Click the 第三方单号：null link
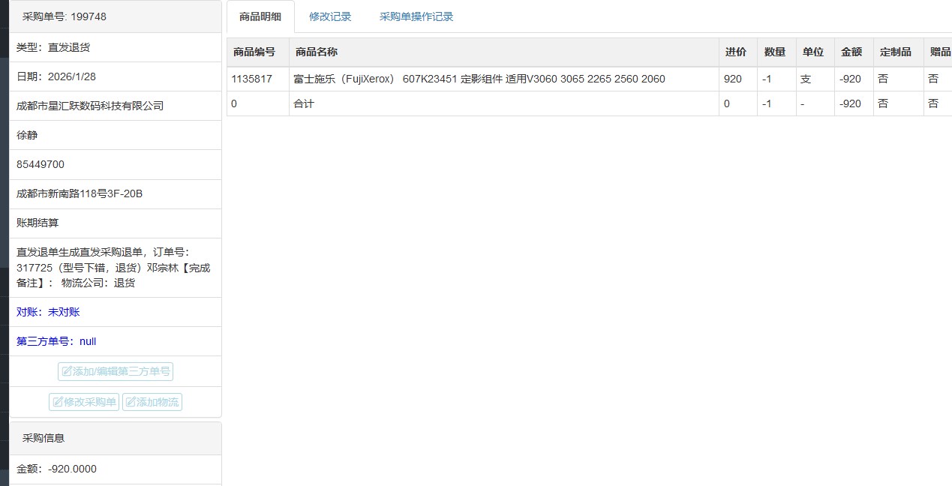Viewport: 952px width, 486px height. (x=56, y=341)
